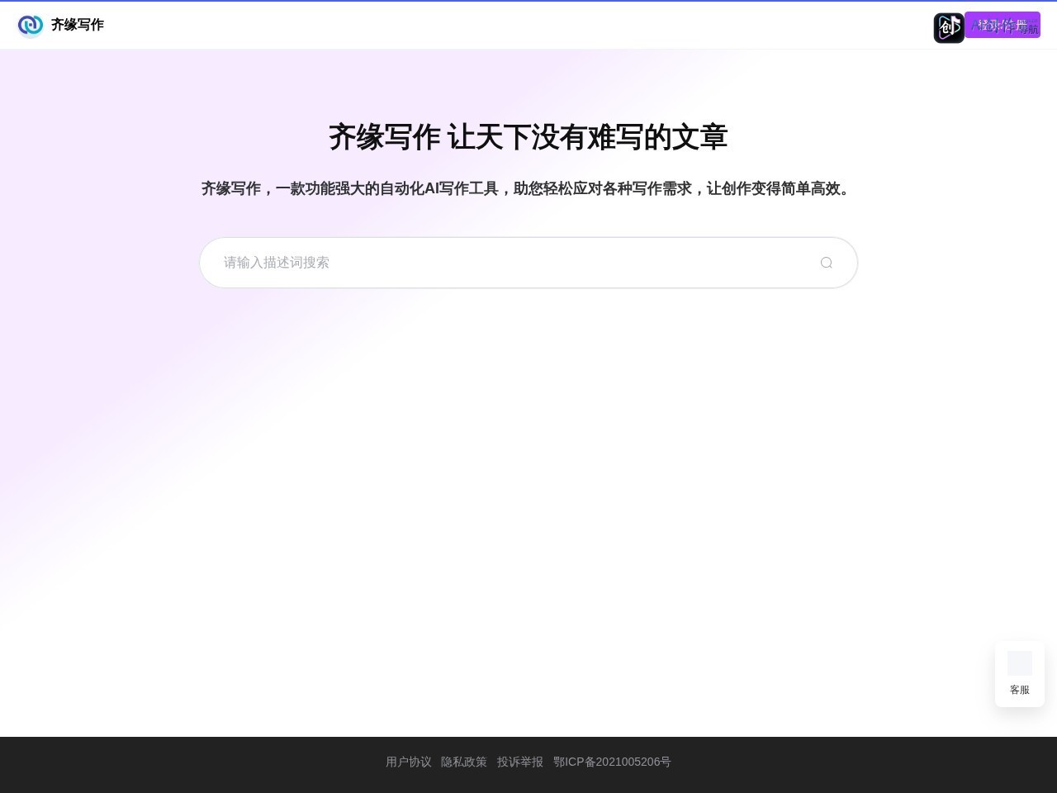Open the 隐私政策 link
1057x793 pixels.
(x=464, y=762)
